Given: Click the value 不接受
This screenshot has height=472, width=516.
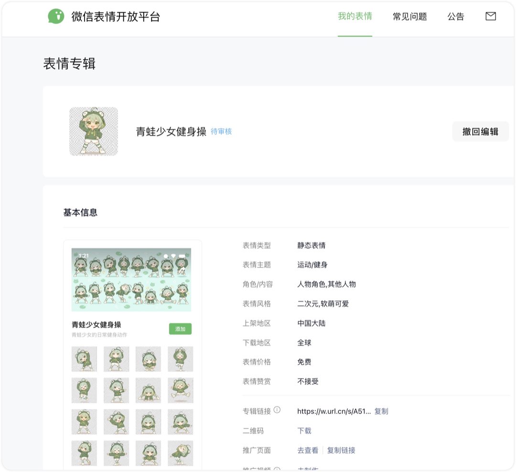Looking at the screenshot, I should [x=308, y=382].
